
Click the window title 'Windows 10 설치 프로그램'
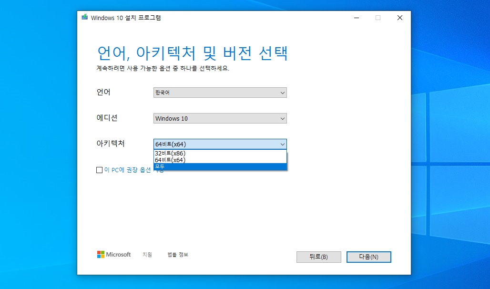(126, 18)
